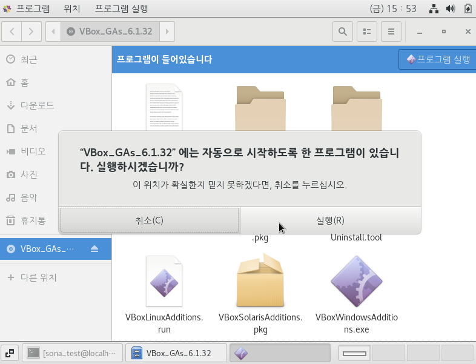The width and height of the screenshot is (476, 364).
Task: Click the clock showing 15:53
Action: tap(393, 8)
